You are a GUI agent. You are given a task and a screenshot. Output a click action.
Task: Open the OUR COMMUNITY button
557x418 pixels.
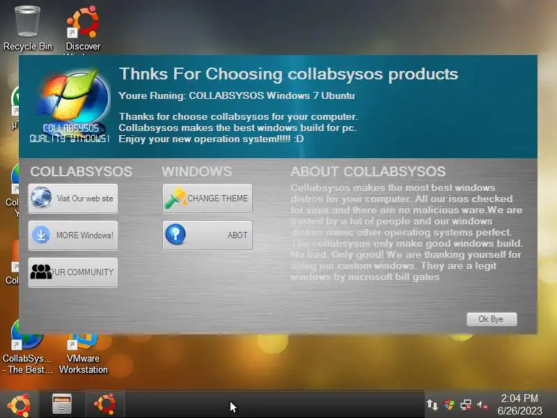(73, 272)
